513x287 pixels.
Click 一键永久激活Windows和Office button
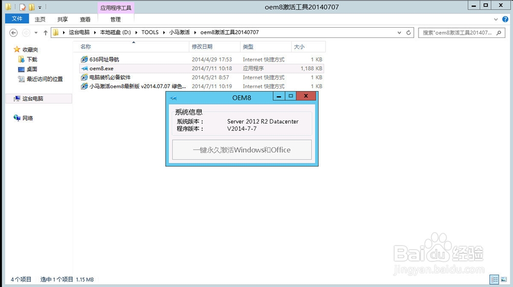click(242, 150)
